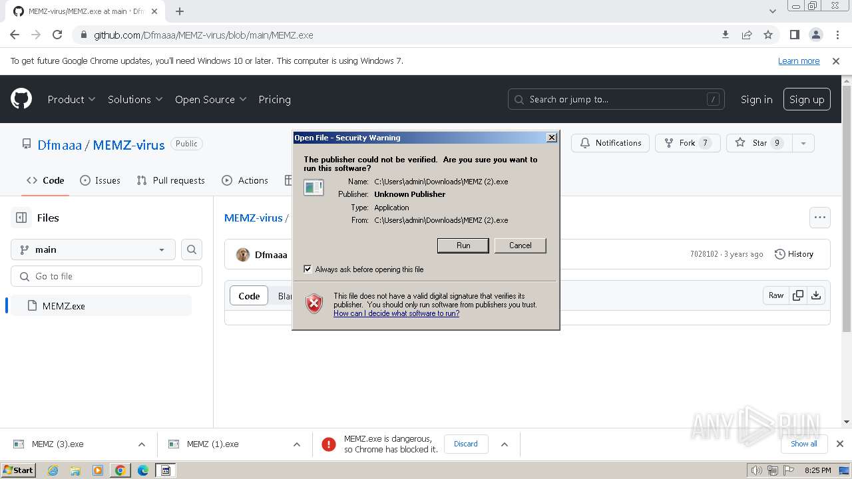Dismiss the Chrome update notice
Viewport: 852px width, 479px height.
(x=836, y=61)
